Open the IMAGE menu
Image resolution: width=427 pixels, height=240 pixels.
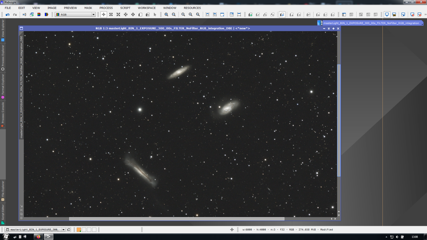(x=52, y=8)
